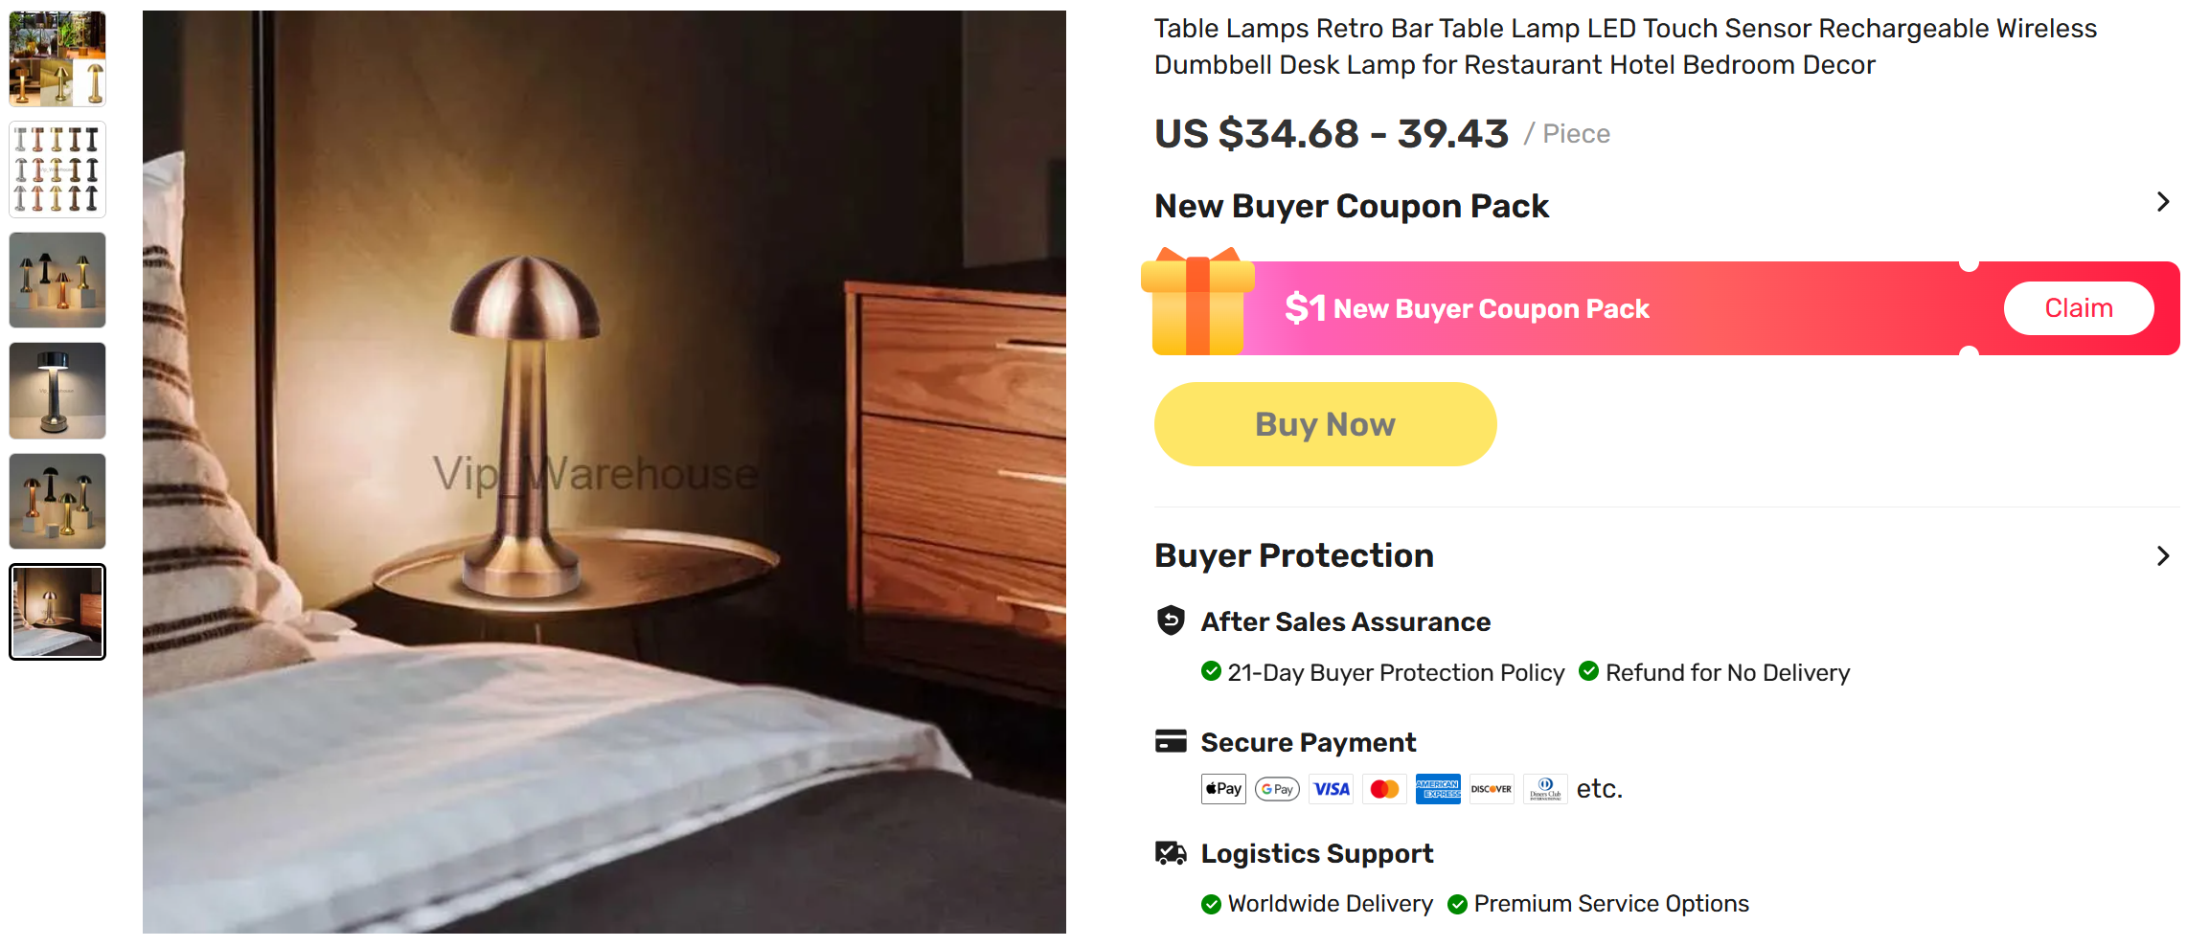Click the Google Pay payment icon
Image resolution: width=2210 pixels, height=947 pixels.
1277,789
